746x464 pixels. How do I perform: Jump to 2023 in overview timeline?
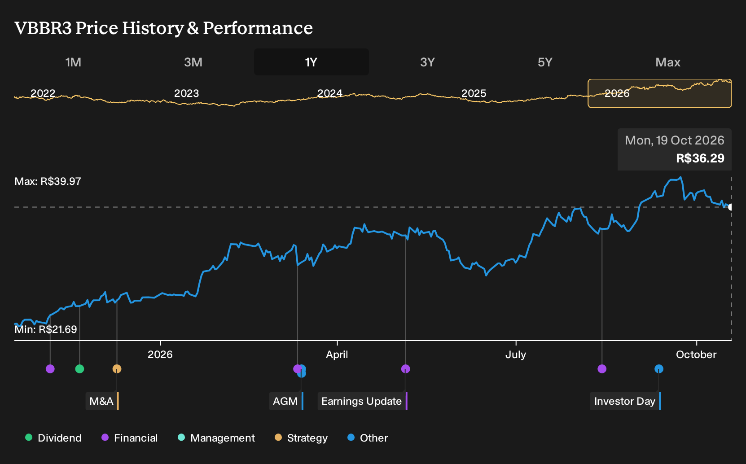[x=186, y=93]
